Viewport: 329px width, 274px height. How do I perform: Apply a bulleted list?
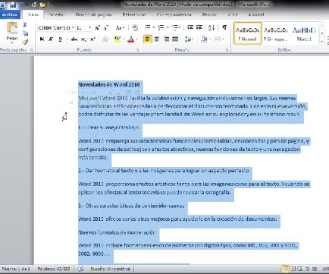click(x=148, y=27)
